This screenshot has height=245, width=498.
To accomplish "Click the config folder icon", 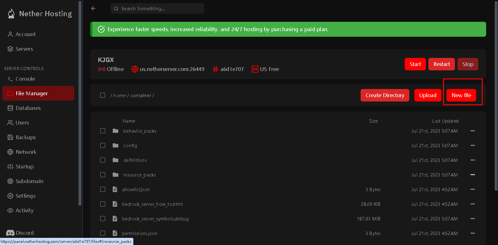I will [x=116, y=145].
